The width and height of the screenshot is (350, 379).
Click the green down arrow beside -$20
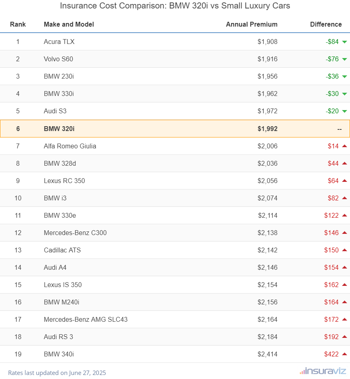[x=344, y=111]
